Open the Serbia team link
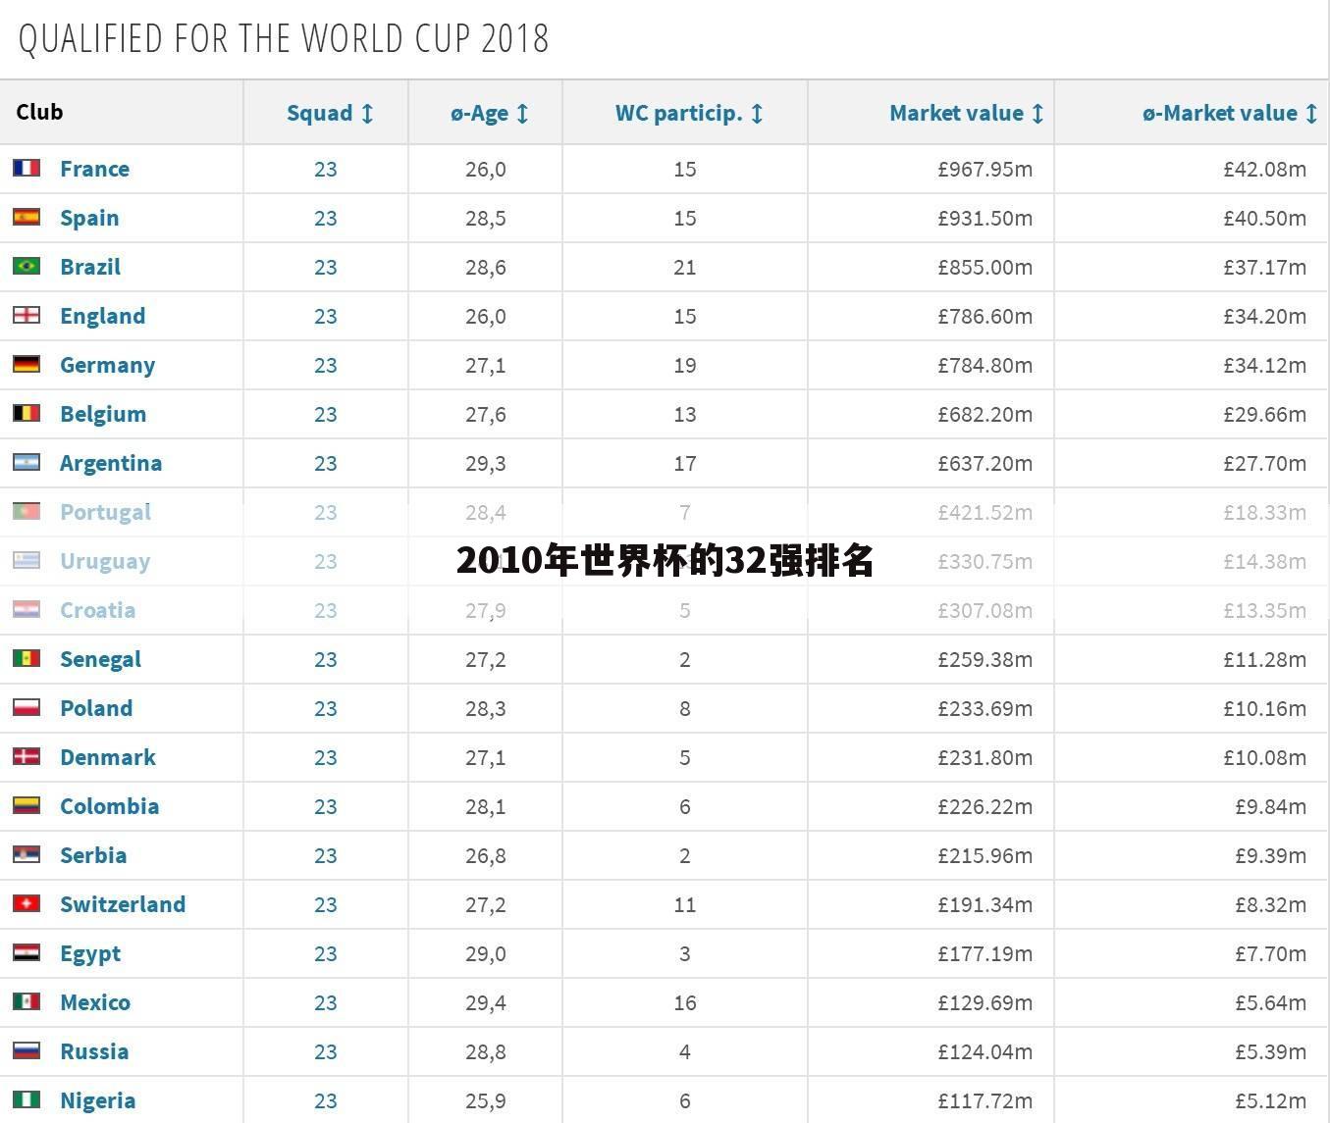This screenshot has height=1123, width=1330. point(93,855)
